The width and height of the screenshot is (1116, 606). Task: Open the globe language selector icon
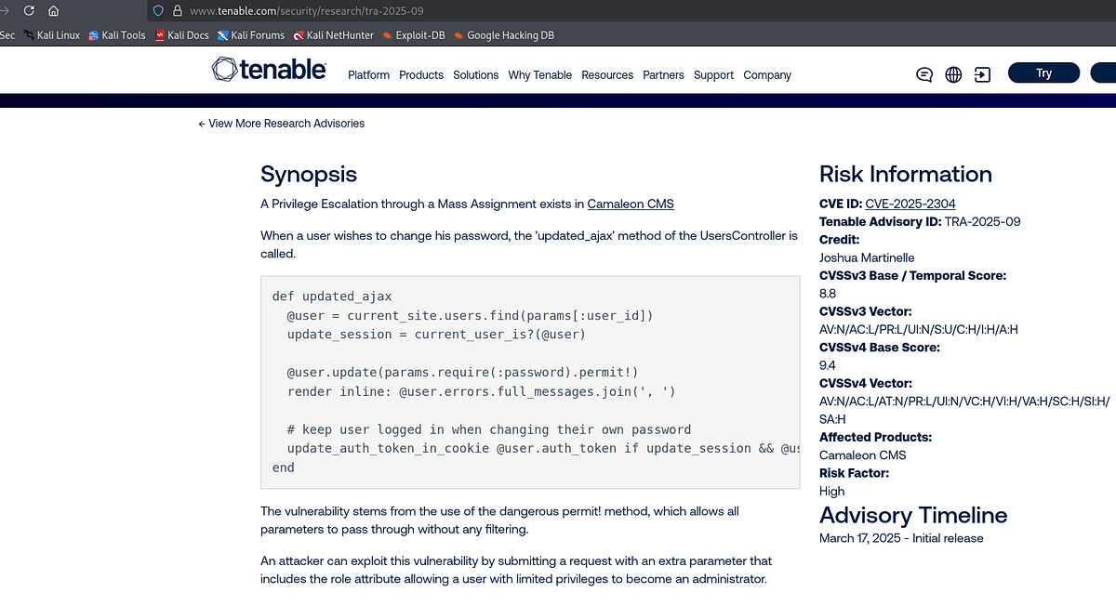tap(953, 74)
